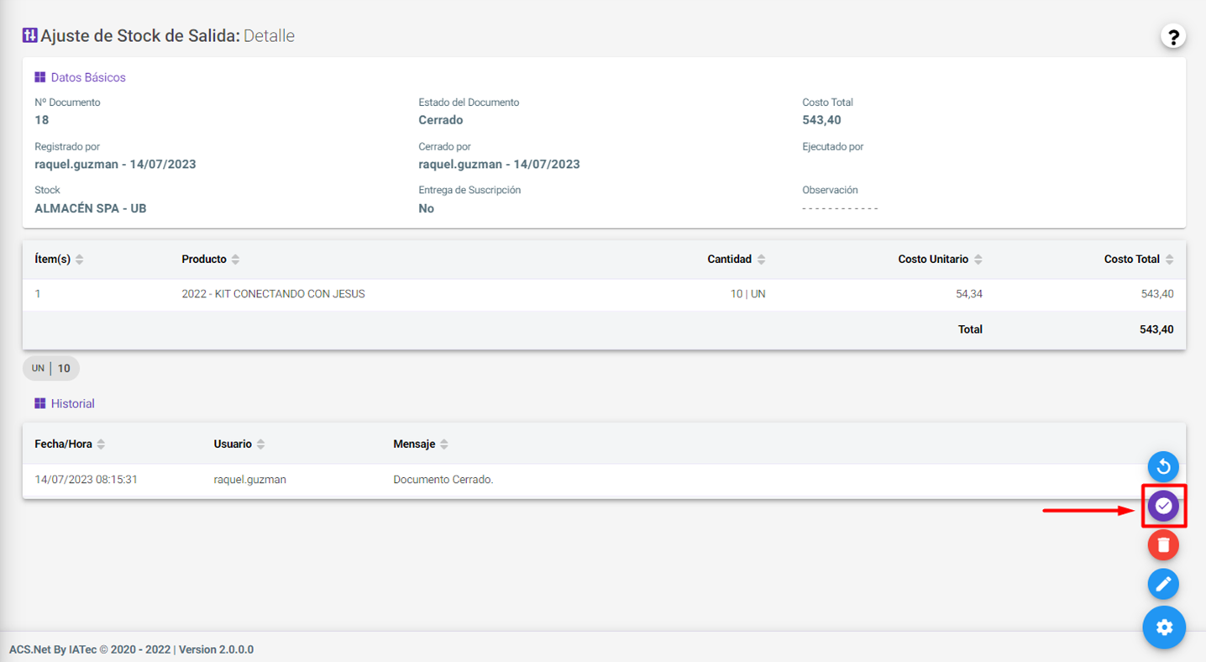Screen dimensions: 1206x662
Task: Sort table by Producto column
Action: point(211,260)
